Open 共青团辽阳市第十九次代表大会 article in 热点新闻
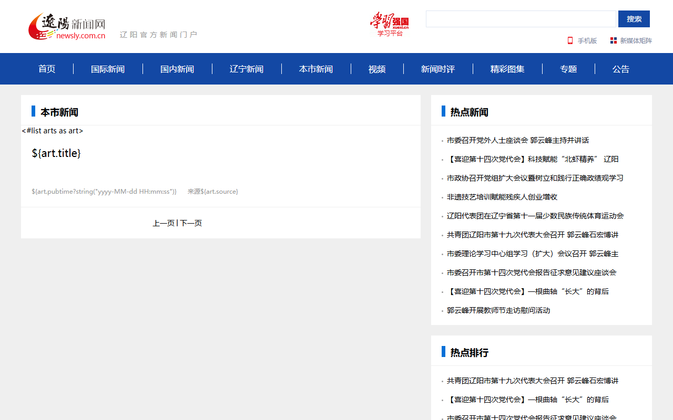673x420 pixels. [533, 235]
